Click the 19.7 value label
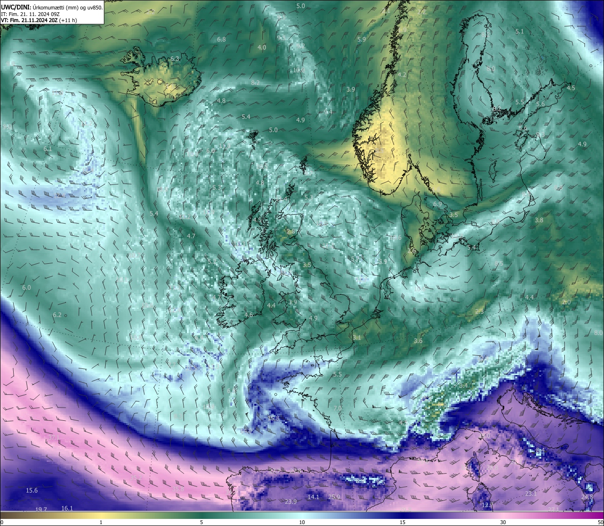 click(x=41, y=509)
